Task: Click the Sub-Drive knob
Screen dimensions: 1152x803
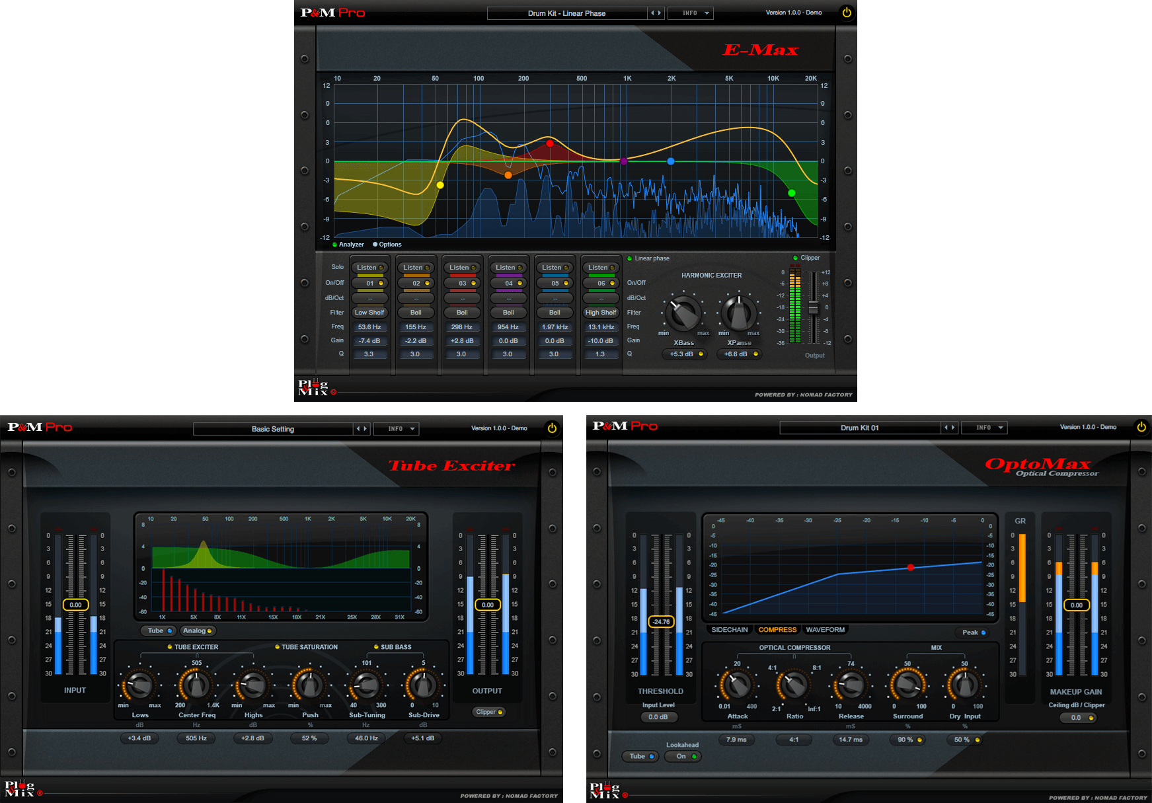Action: (x=423, y=685)
